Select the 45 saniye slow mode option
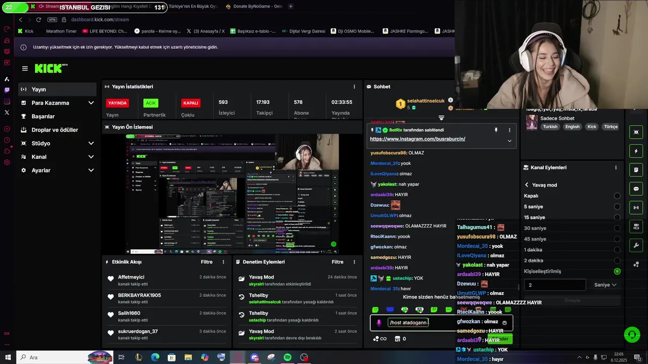The image size is (648, 364). (x=617, y=239)
